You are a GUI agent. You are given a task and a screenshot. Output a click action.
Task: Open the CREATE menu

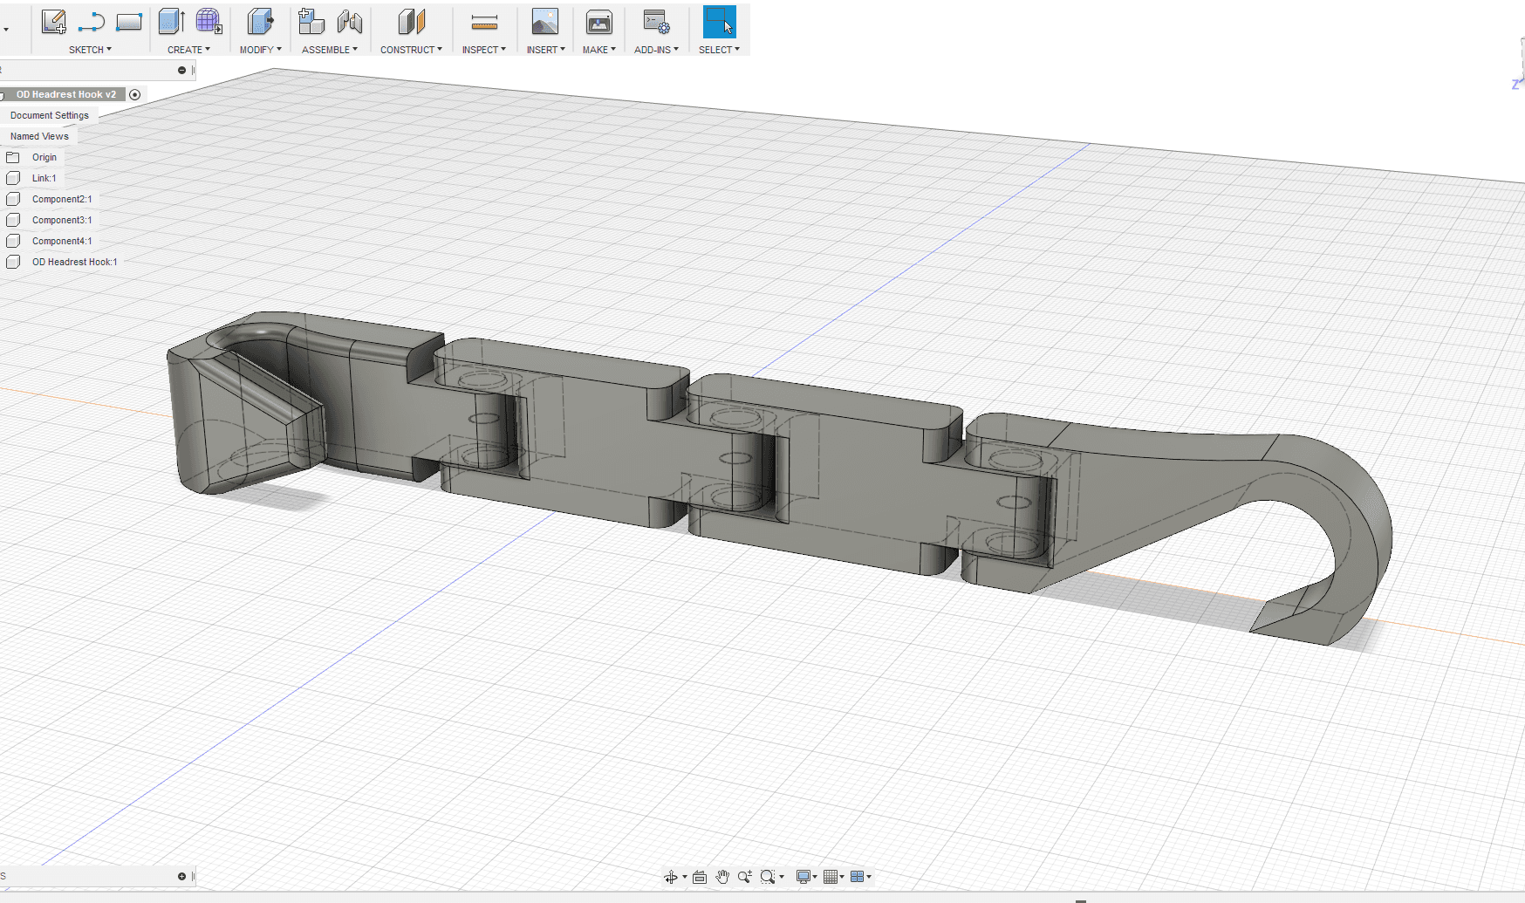188,50
